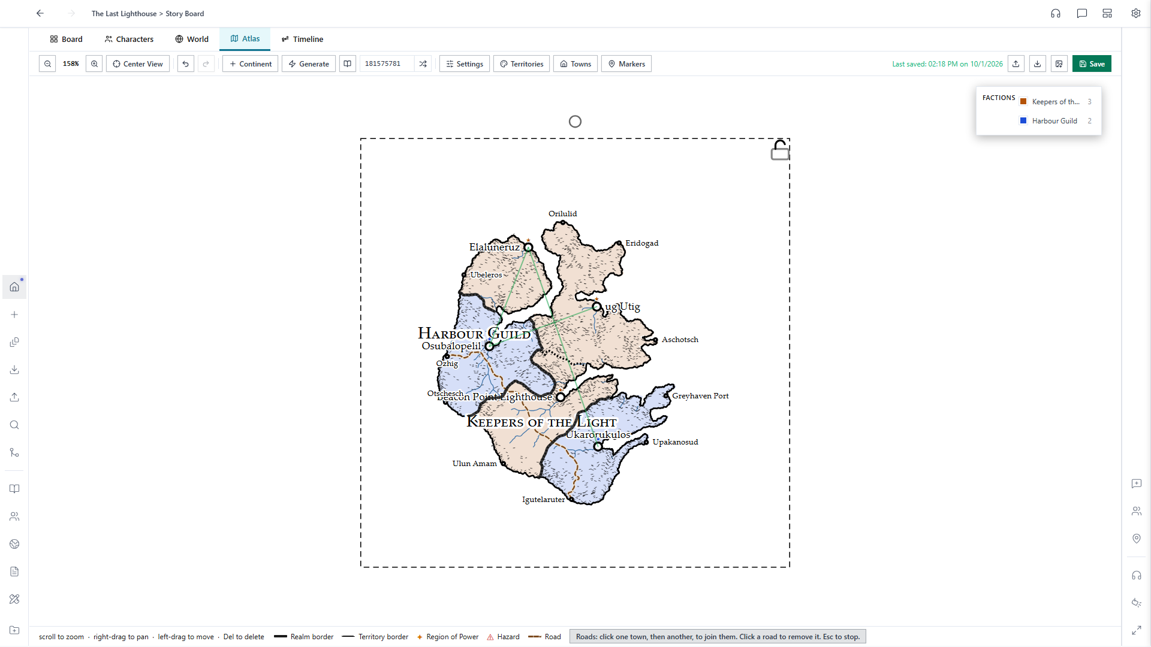Click the zoom out magnifier icon
This screenshot has width=1151, height=647.
47,64
